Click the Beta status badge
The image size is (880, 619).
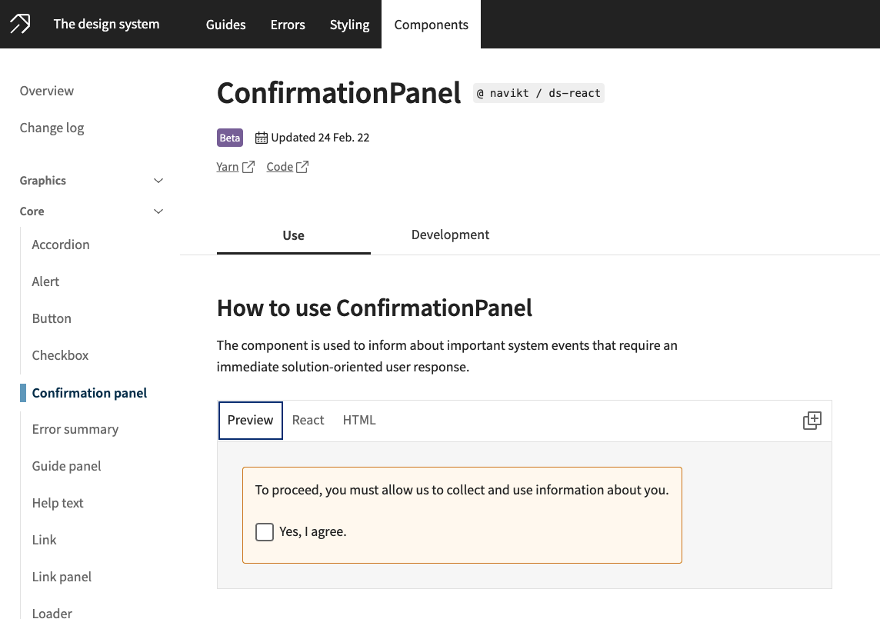[x=230, y=138]
